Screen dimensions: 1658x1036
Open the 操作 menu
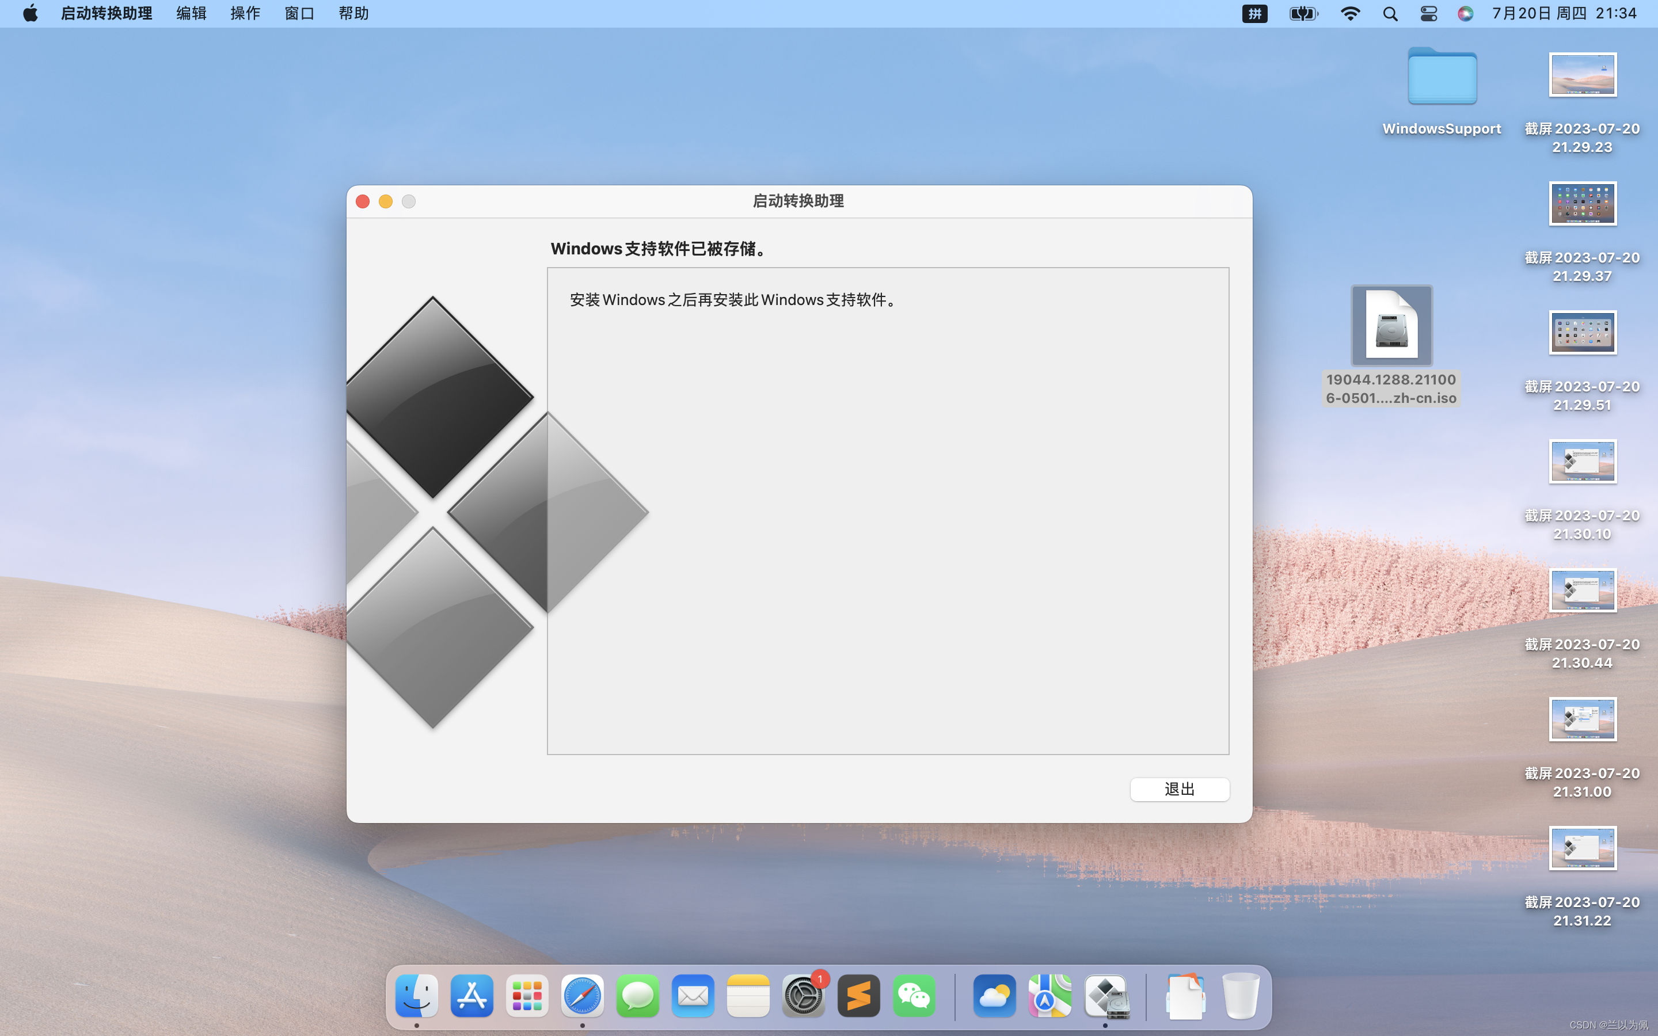click(245, 14)
